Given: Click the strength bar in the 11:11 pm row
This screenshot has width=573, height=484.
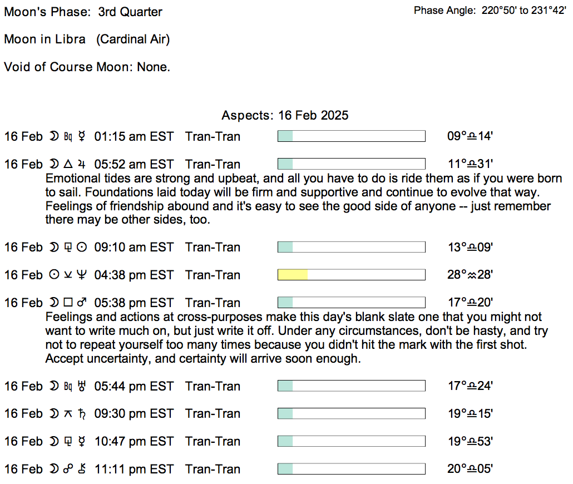Looking at the screenshot, I should [x=351, y=469].
